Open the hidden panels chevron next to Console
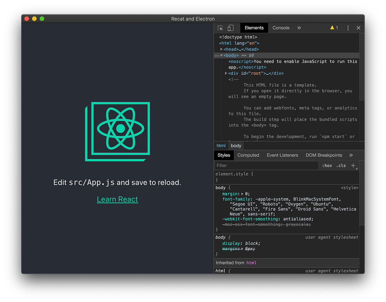Viewport: 386px width, 302px height. (299, 28)
